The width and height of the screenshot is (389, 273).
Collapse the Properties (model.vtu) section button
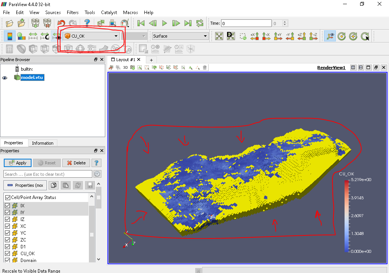click(x=24, y=185)
